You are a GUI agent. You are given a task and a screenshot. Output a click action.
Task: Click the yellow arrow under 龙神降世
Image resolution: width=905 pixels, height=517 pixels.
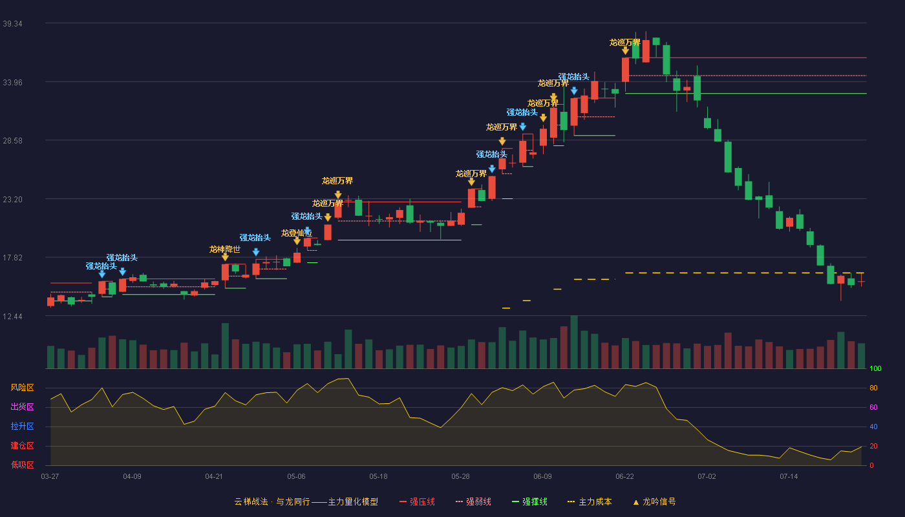(x=225, y=257)
